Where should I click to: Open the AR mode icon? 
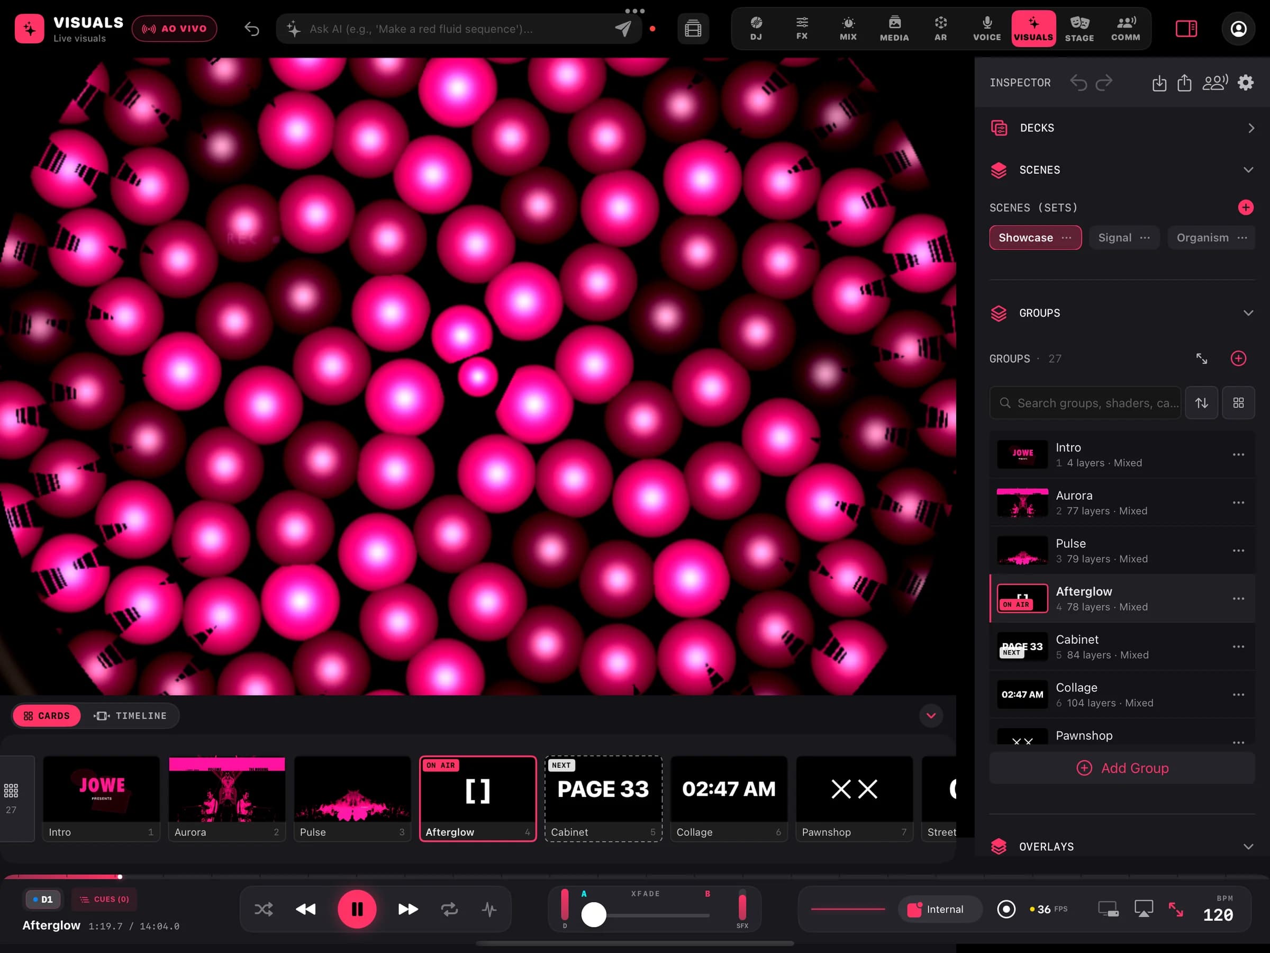pos(940,28)
